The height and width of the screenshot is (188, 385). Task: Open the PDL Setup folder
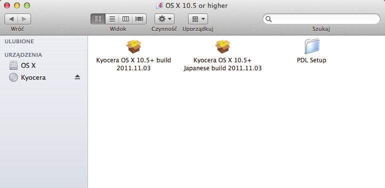click(312, 46)
